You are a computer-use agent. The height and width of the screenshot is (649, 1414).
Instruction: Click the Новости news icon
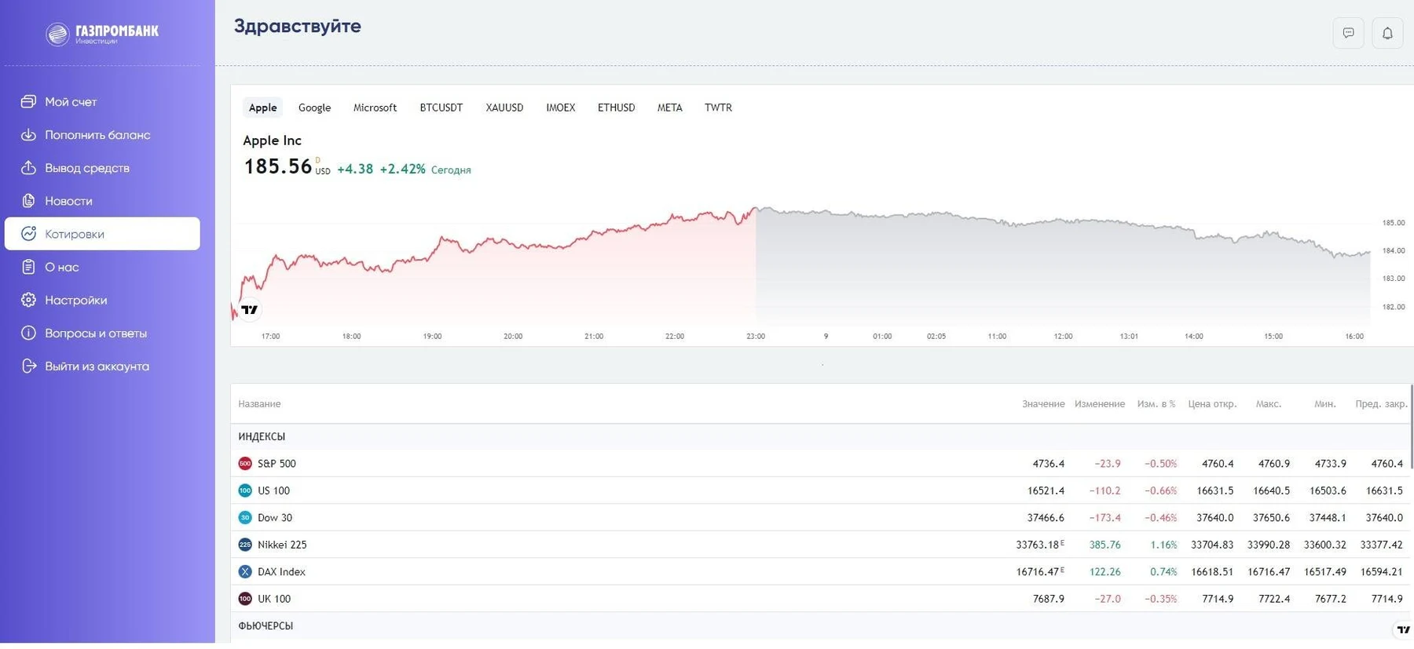point(28,200)
